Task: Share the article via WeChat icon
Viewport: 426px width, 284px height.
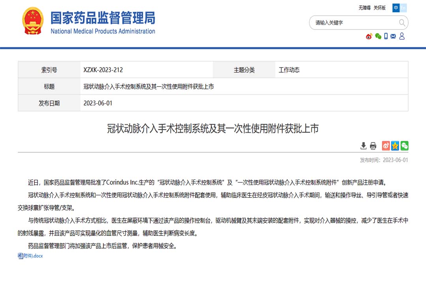Action: [x=404, y=146]
